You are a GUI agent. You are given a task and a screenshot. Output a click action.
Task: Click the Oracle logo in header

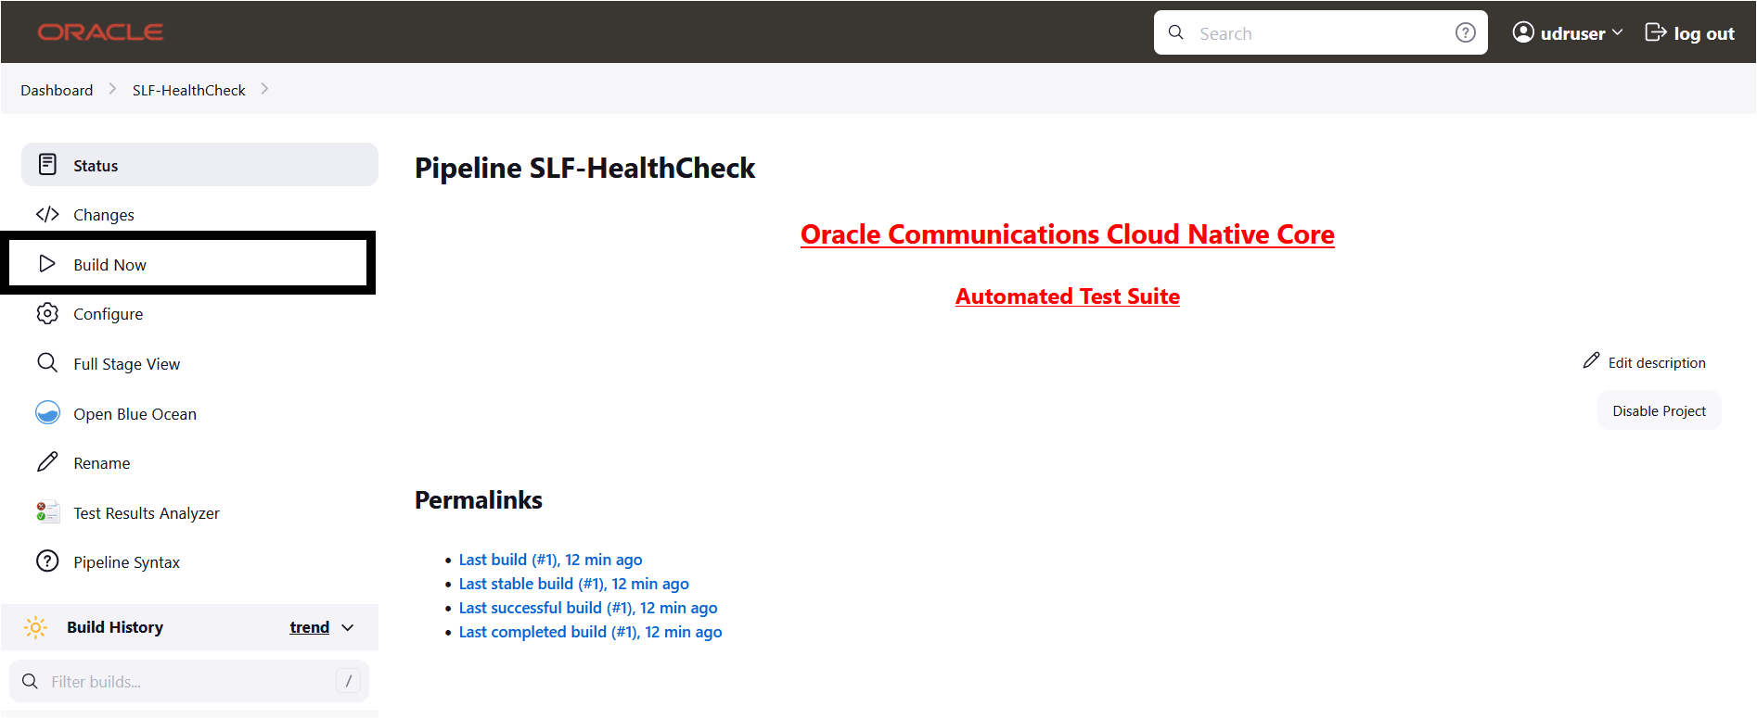pyautogui.click(x=100, y=32)
